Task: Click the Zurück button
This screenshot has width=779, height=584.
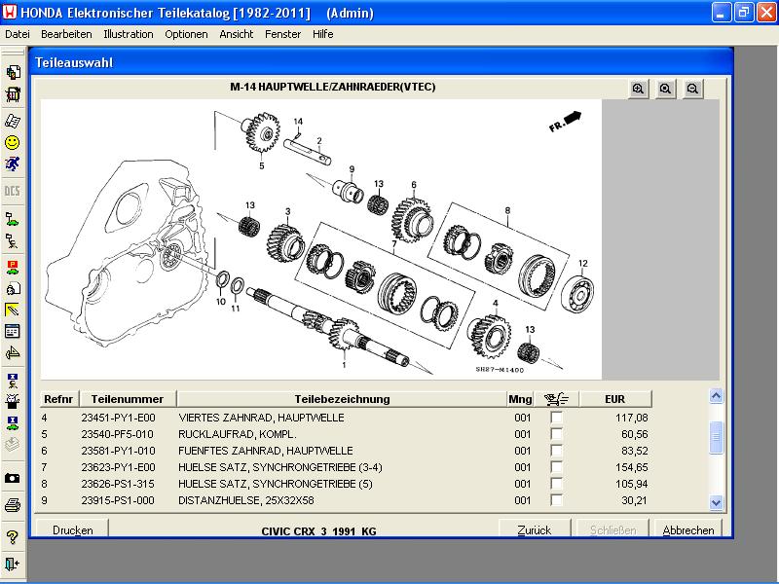Action: (x=535, y=530)
